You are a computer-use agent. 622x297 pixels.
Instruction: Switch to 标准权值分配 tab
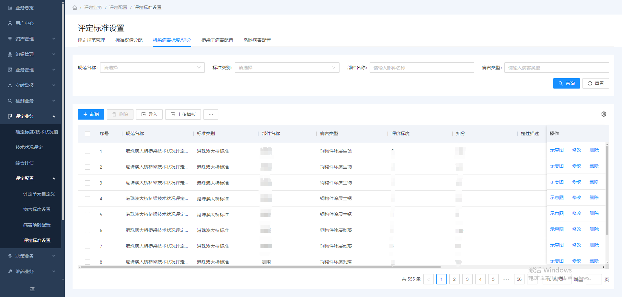pos(129,40)
